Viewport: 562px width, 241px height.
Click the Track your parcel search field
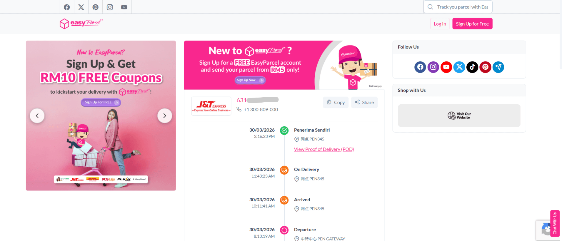tap(458, 7)
